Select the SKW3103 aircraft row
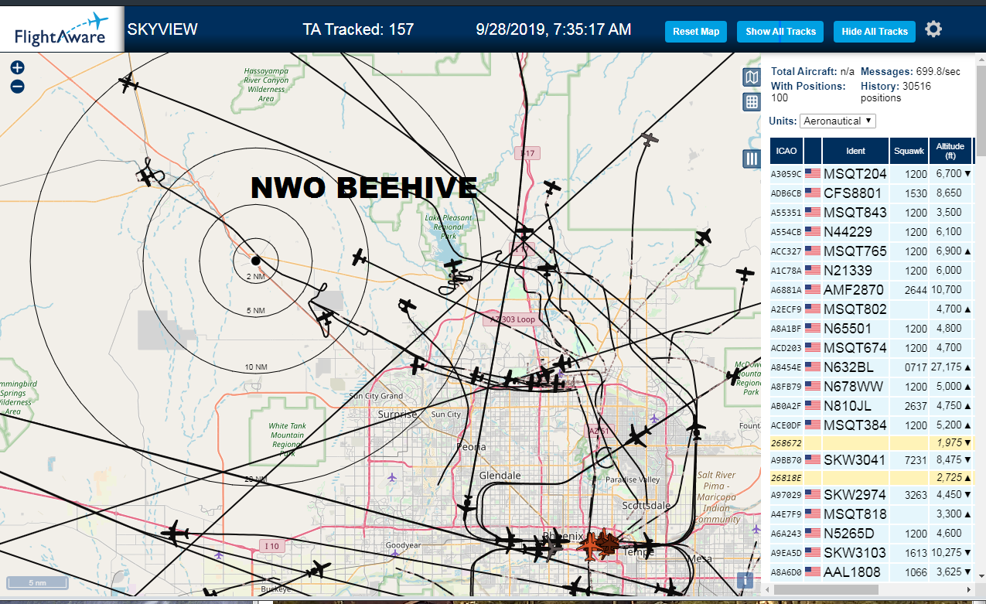986x604 pixels. (872, 552)
